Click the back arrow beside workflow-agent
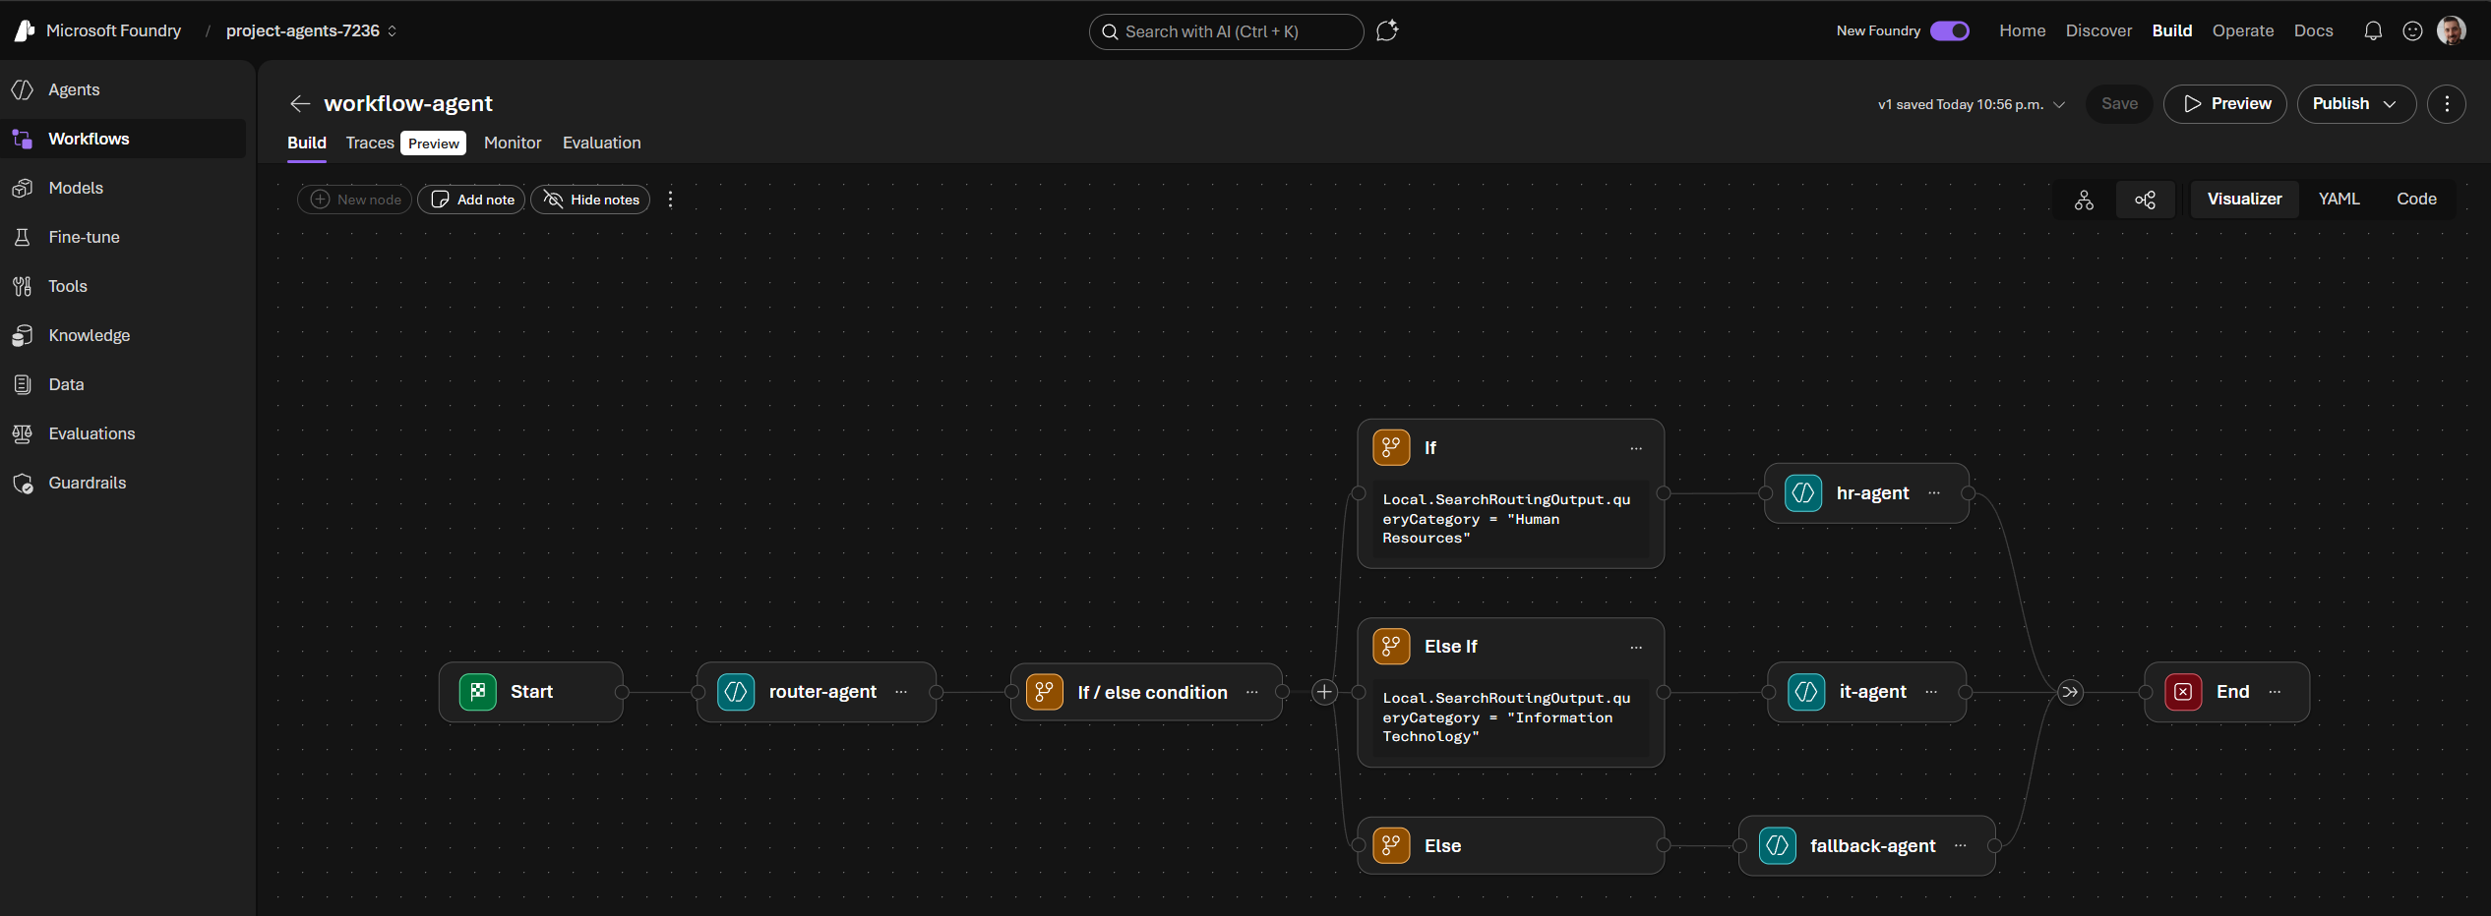 point(300,104)
